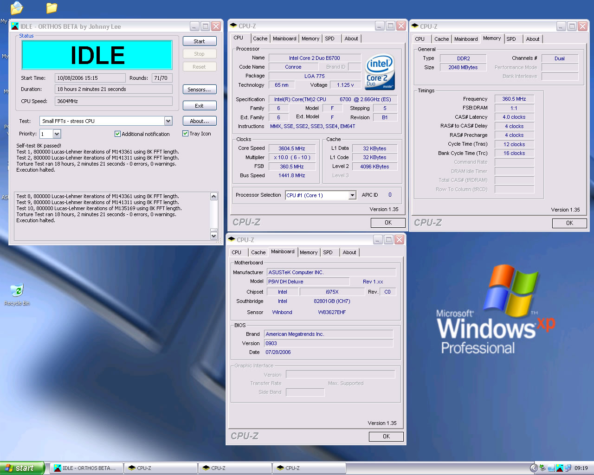Open SPD tab in the Memory CPU-Z window
This screenshot has width=594, height=475.
(x=511, y=39)
